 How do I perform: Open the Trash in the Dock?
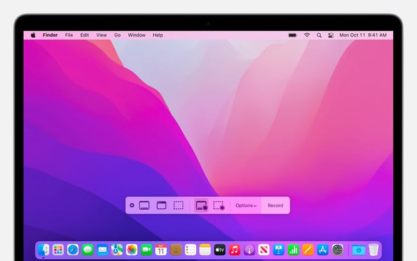[x=373, y=249]
